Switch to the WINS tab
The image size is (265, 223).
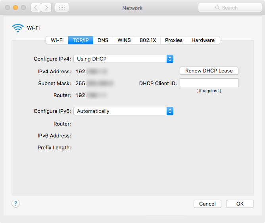(x=124, y=40)
